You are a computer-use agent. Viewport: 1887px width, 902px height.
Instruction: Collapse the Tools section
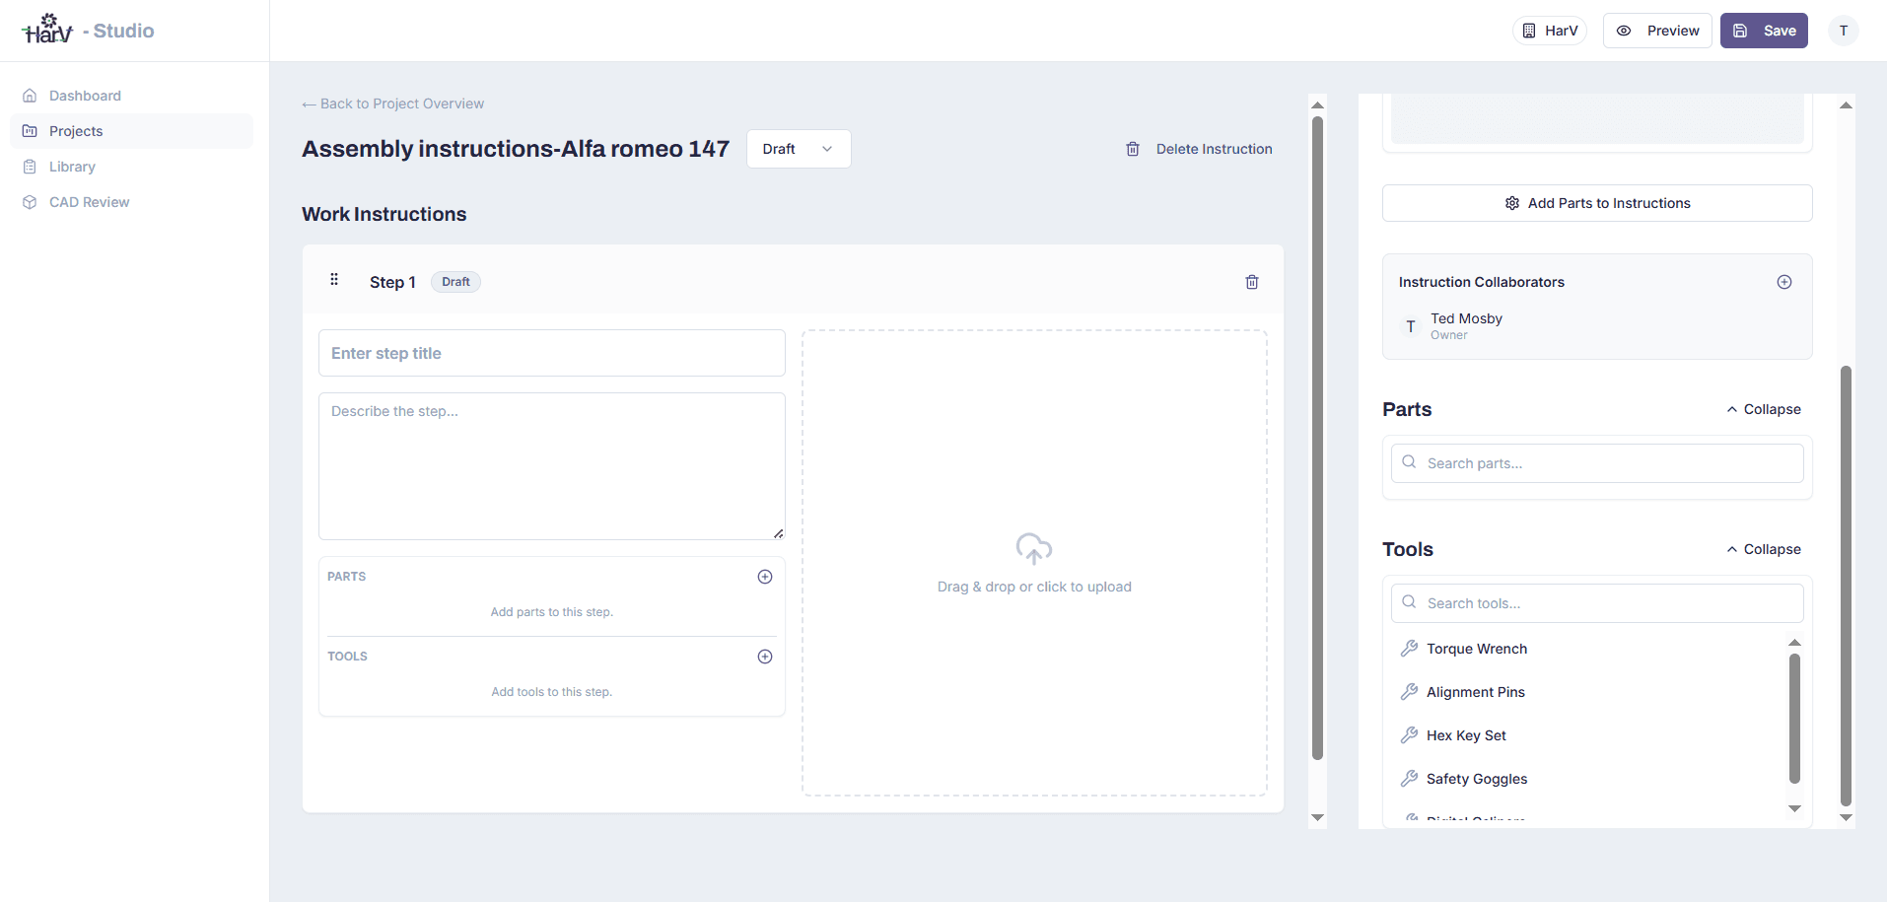pyautogui.click(x=1764, y=549)
